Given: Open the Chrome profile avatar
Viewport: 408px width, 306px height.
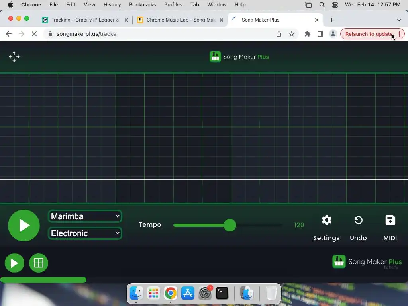Looking at the screenshot, I should coord(333,34).
